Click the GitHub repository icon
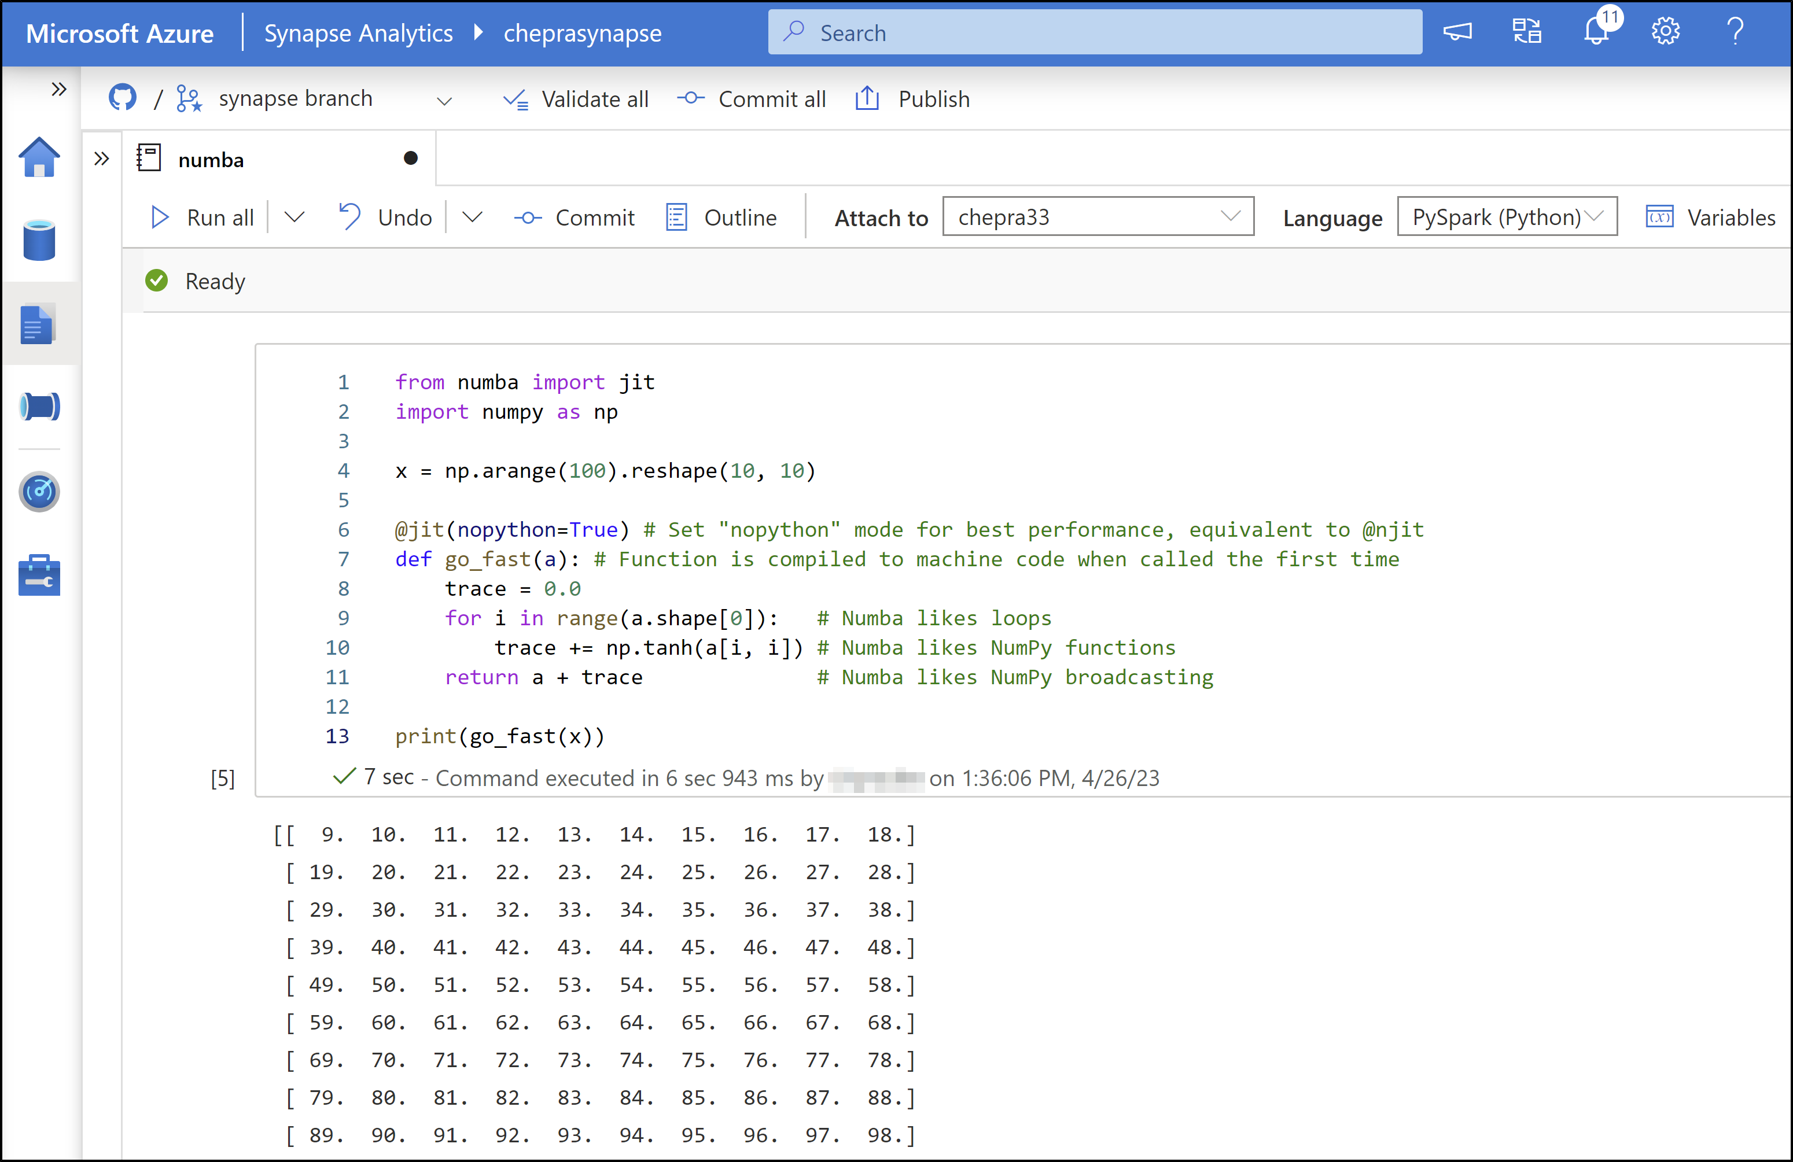 (123, 98)
